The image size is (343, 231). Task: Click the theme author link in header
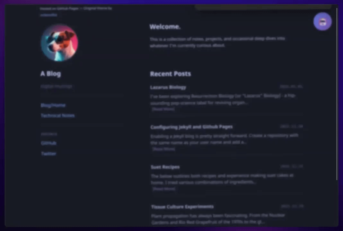pyautogui.click(x=49, y=15)
